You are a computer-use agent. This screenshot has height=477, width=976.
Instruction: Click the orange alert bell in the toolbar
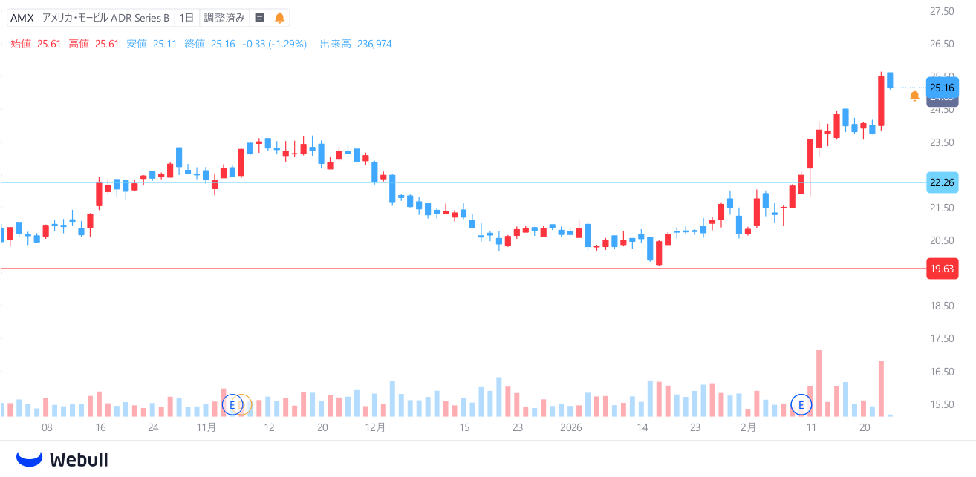coord(279,18)
